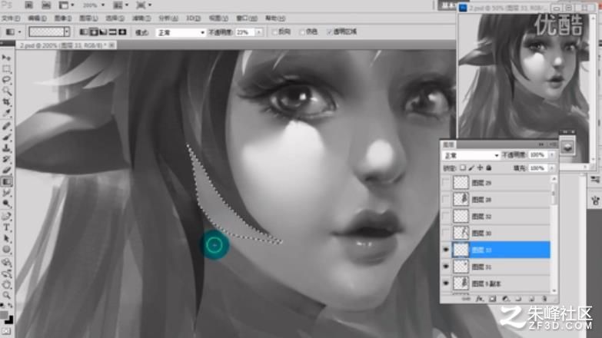The image size is (602, 338).
Task: Select the Zoom tool at toolbox bottom
Action: click(x=6, y=295)
